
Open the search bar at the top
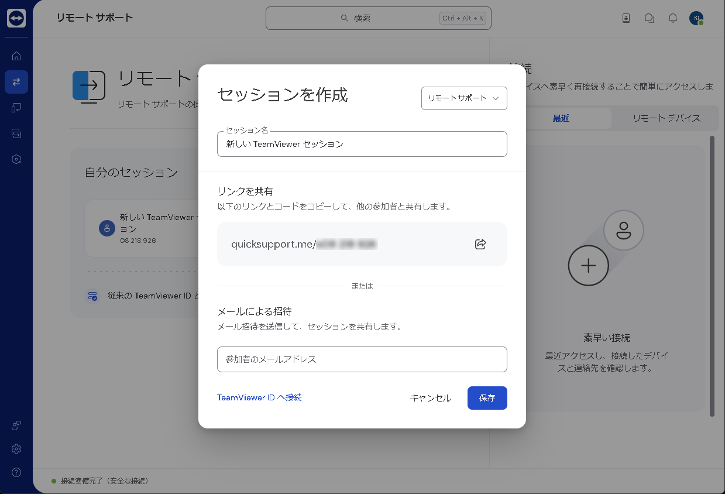click(378, 18)
